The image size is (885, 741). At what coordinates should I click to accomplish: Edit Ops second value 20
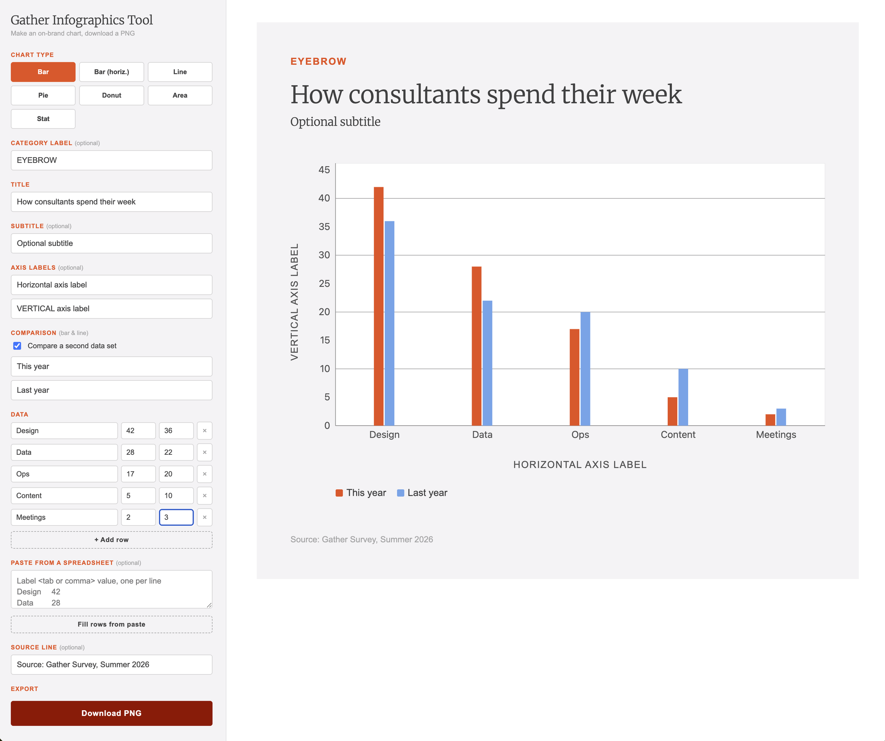[176, 474]
